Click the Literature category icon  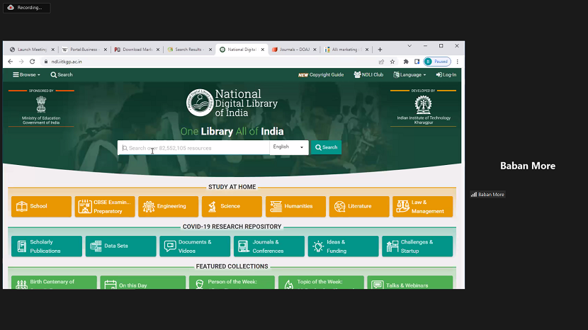[x=339, y=206]
